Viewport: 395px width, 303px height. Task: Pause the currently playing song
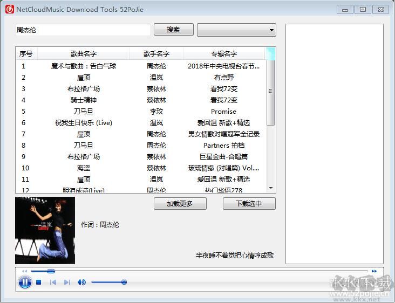(25, 282)
